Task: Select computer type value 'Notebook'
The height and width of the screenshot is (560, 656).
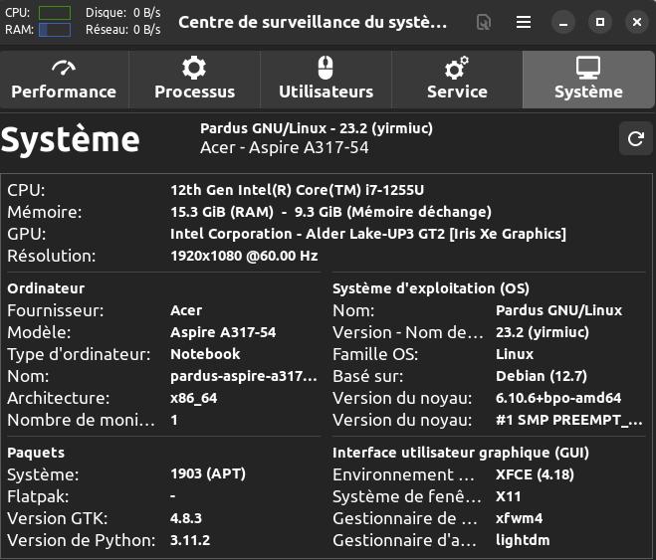Action: tap(205, 354)
